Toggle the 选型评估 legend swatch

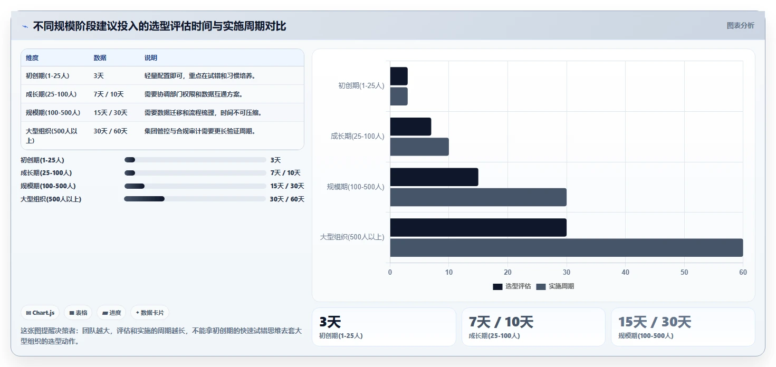(x=497, y=286)
